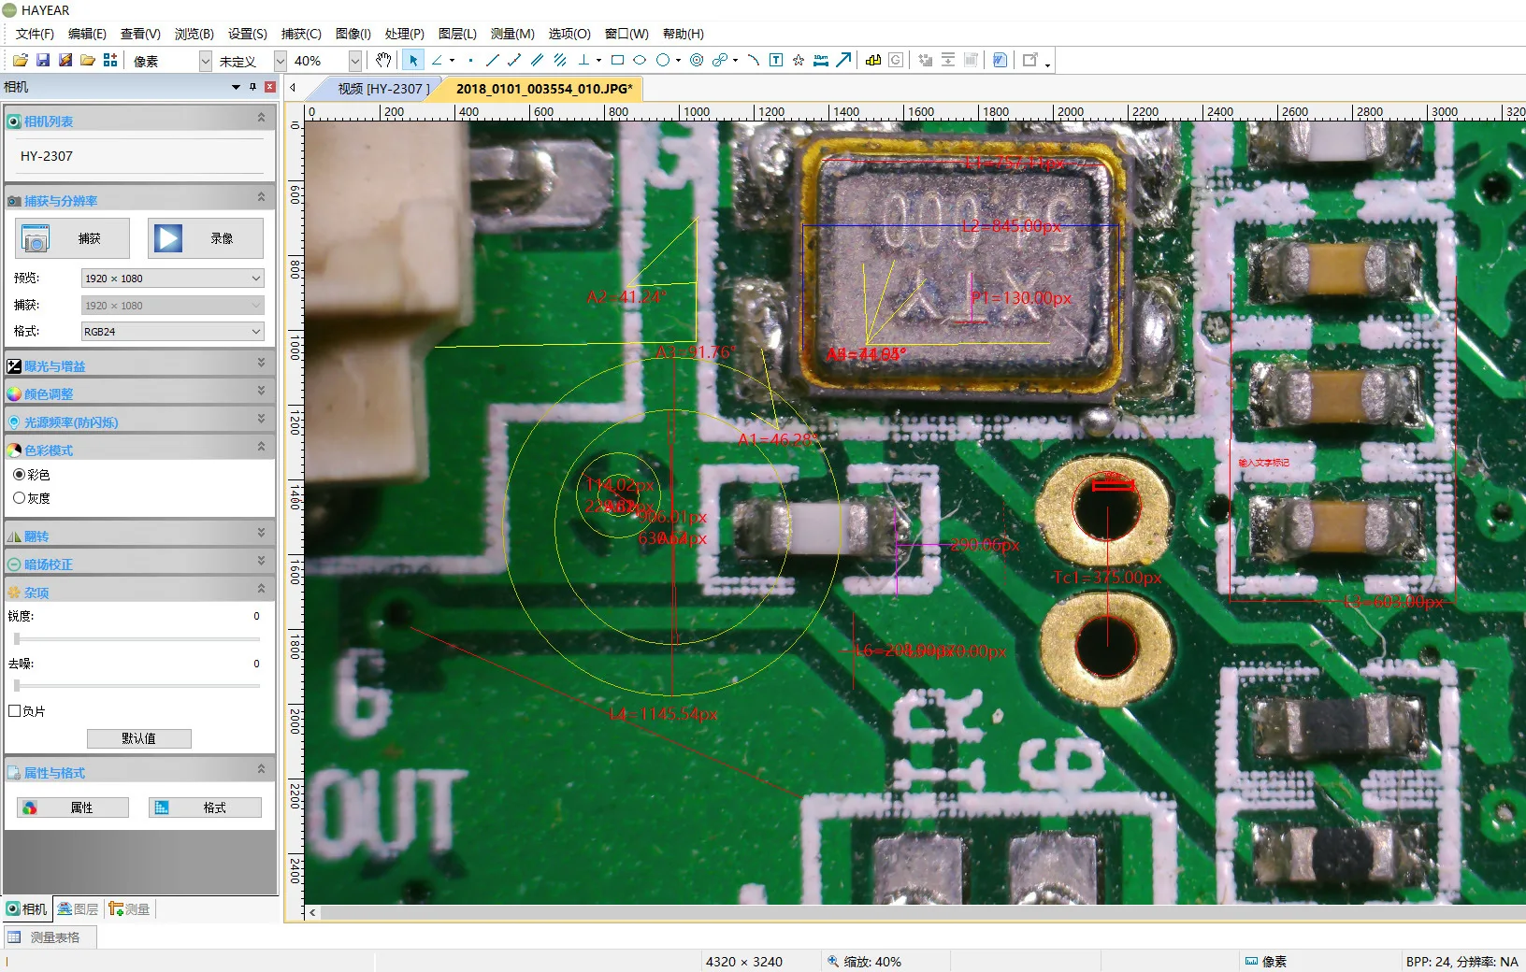Click the tab scroll left arrow
Viewport: 1526px width, 972px height.
tap(294, 88)
